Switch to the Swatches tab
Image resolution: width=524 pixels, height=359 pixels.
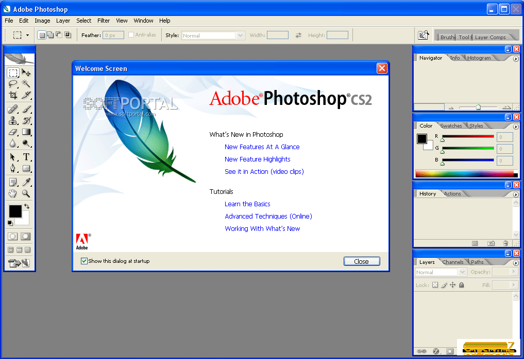coord(451,126)
